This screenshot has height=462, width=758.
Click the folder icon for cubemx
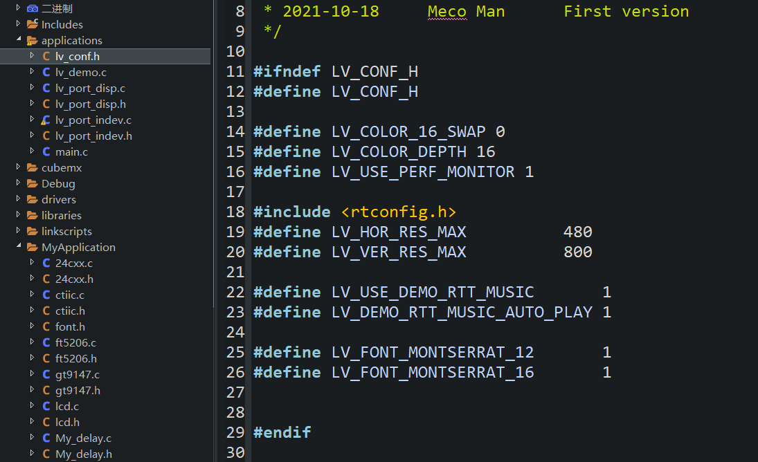[x=33, y=167]
